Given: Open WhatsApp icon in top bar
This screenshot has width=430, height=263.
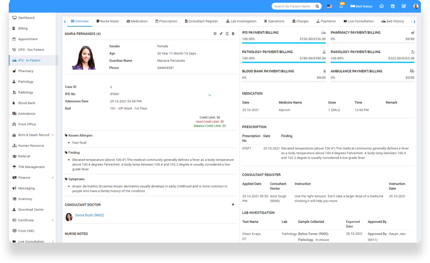Looking at the screenshot, I should click(x=382, y=7).
